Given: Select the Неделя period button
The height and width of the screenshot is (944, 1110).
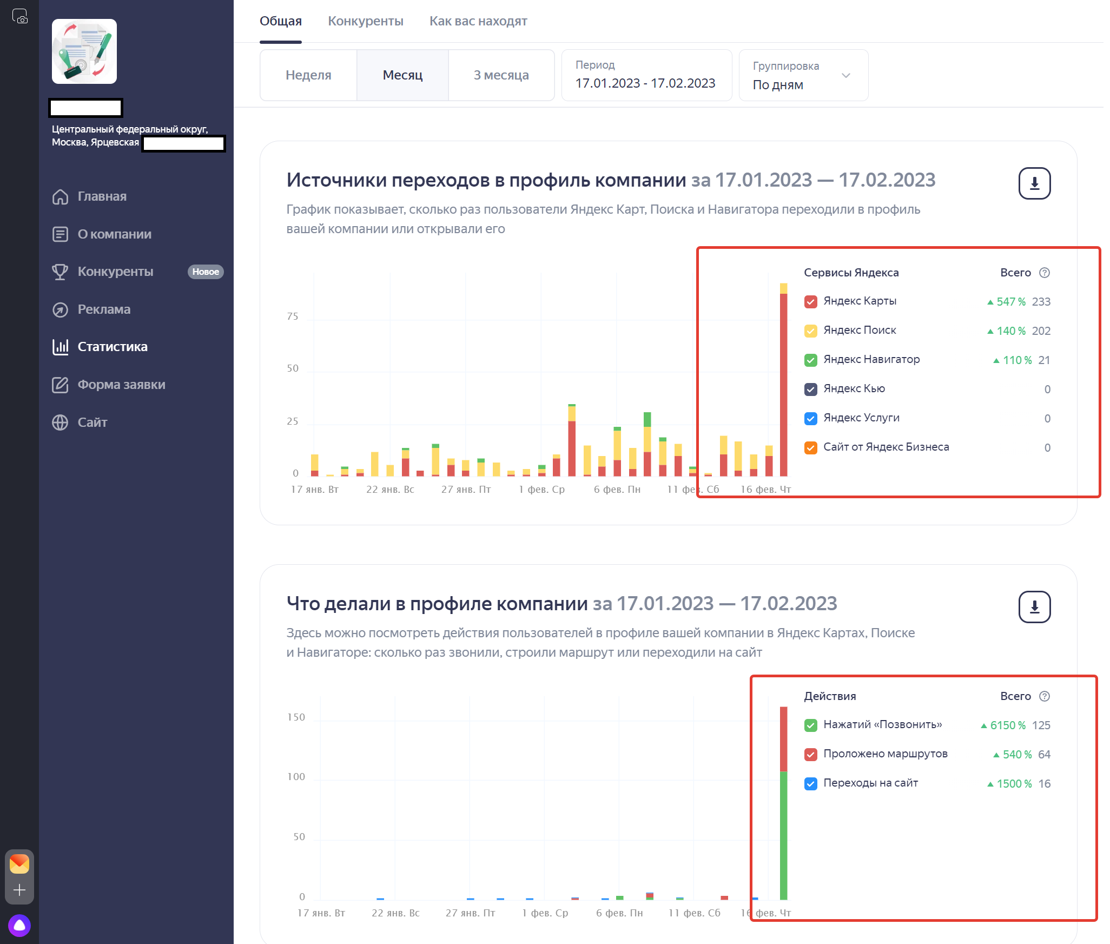Looking at the screenshot, I should [308, 75].
